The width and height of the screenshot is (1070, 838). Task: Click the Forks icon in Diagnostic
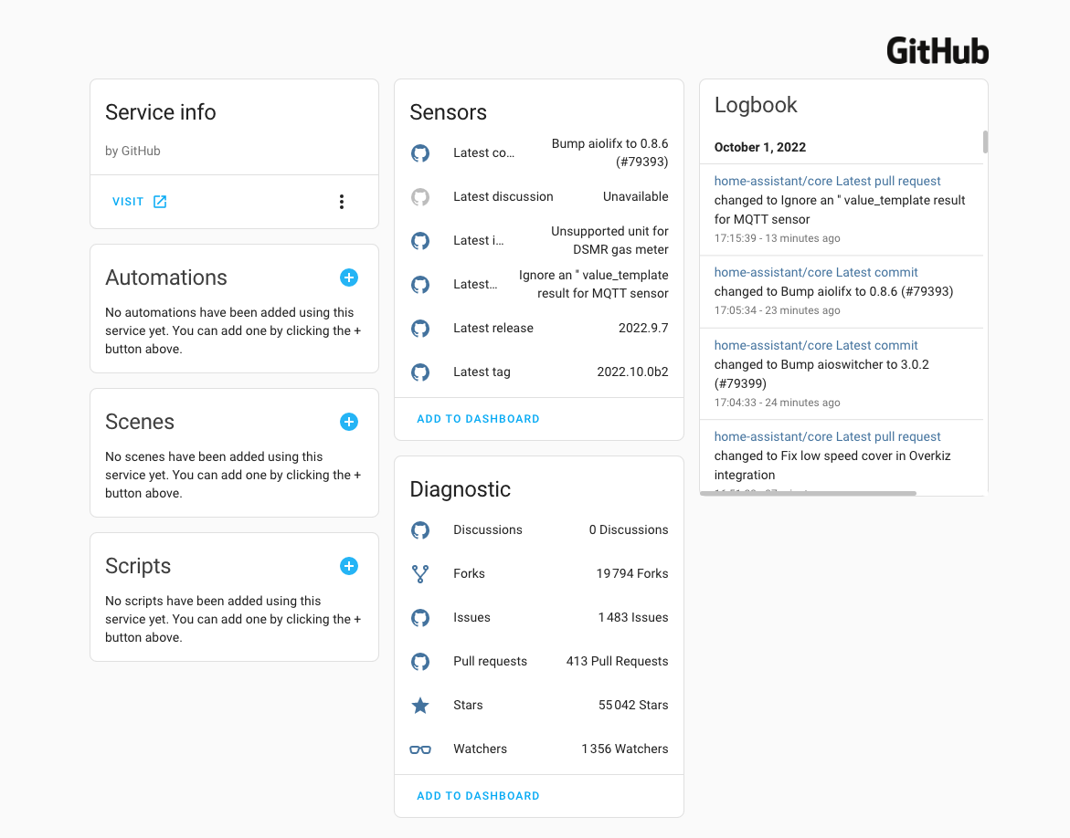click(x=420, y=574)
